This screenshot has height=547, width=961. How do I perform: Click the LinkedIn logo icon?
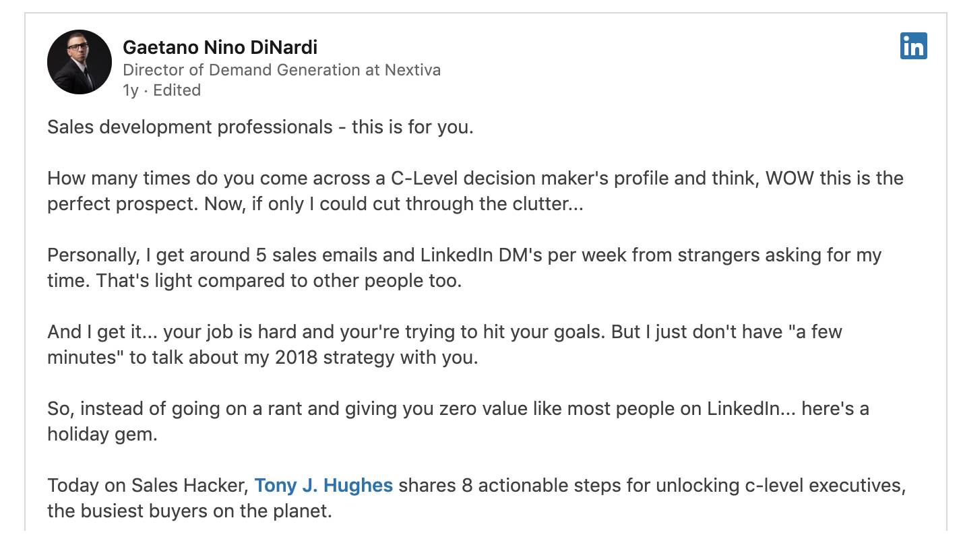(913, 46)
